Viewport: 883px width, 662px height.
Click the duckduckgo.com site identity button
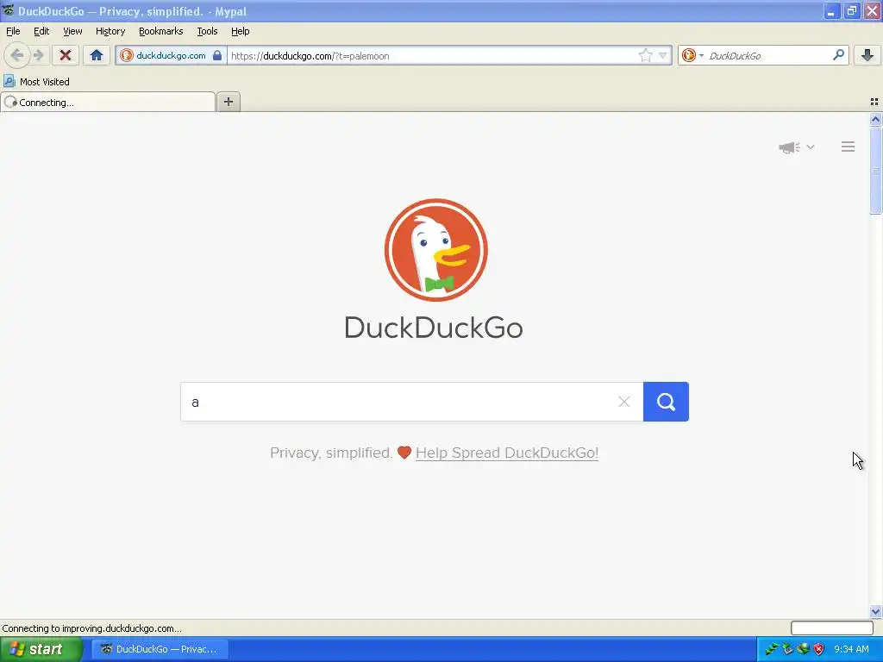(172, 55)
